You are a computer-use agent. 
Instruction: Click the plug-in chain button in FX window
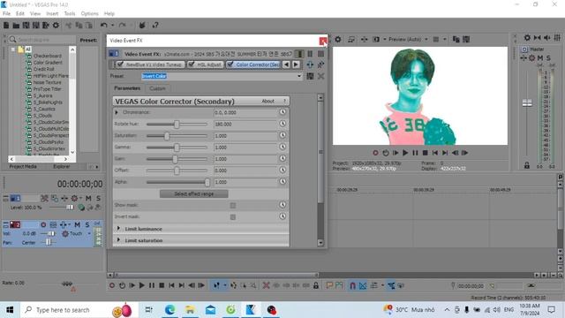point(310,64)
